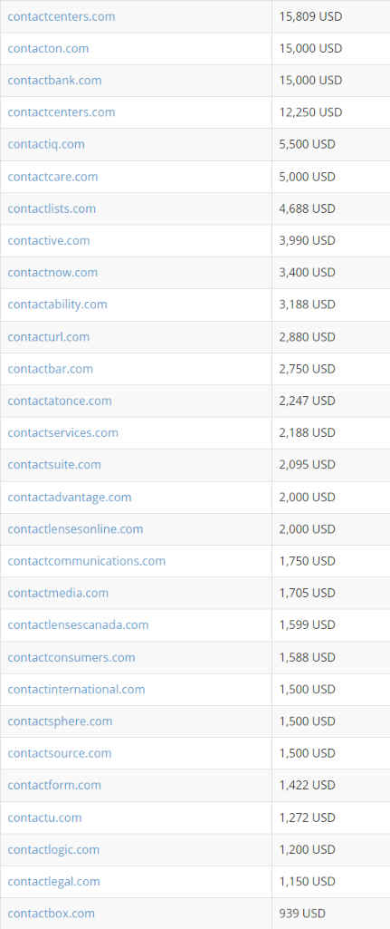Open contactservices.com domain
This screenshot has width=390, height=929.
pos(62,433)
